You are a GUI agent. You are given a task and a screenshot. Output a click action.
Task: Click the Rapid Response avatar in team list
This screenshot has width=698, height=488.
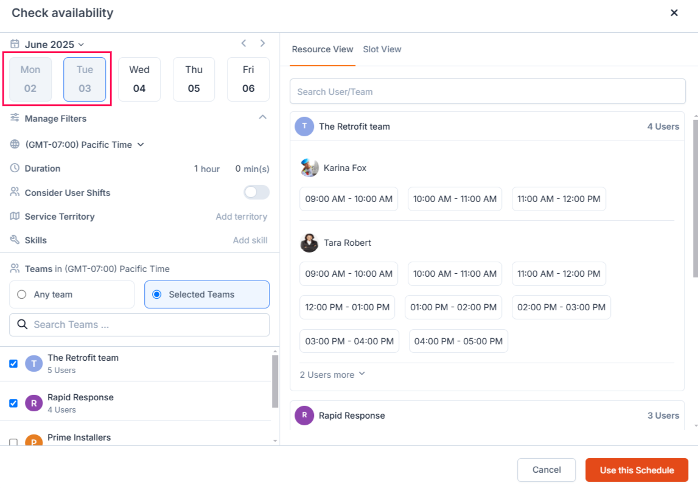coord(34,403)
